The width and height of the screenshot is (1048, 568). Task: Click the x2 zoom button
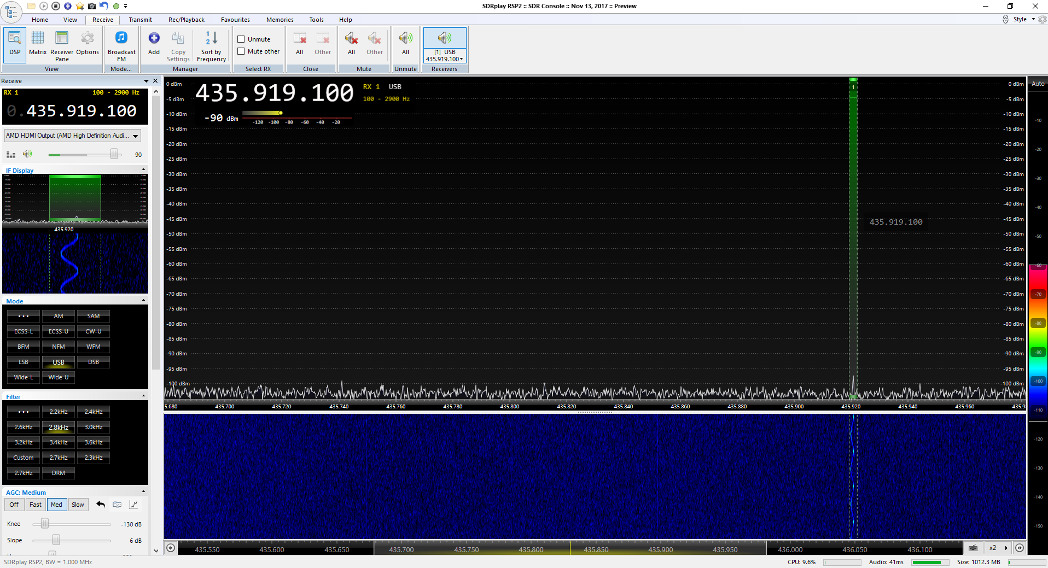(x=992, y=548)
